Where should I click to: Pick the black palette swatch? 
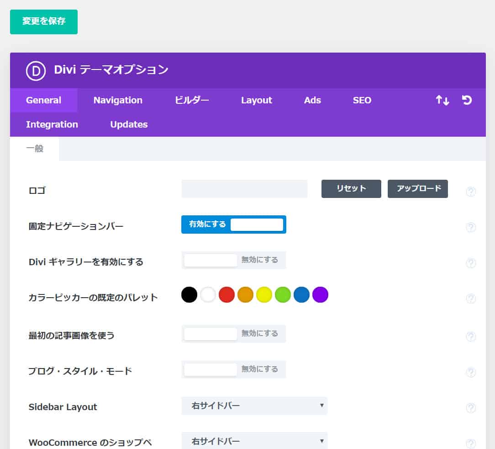coord(189,295)
